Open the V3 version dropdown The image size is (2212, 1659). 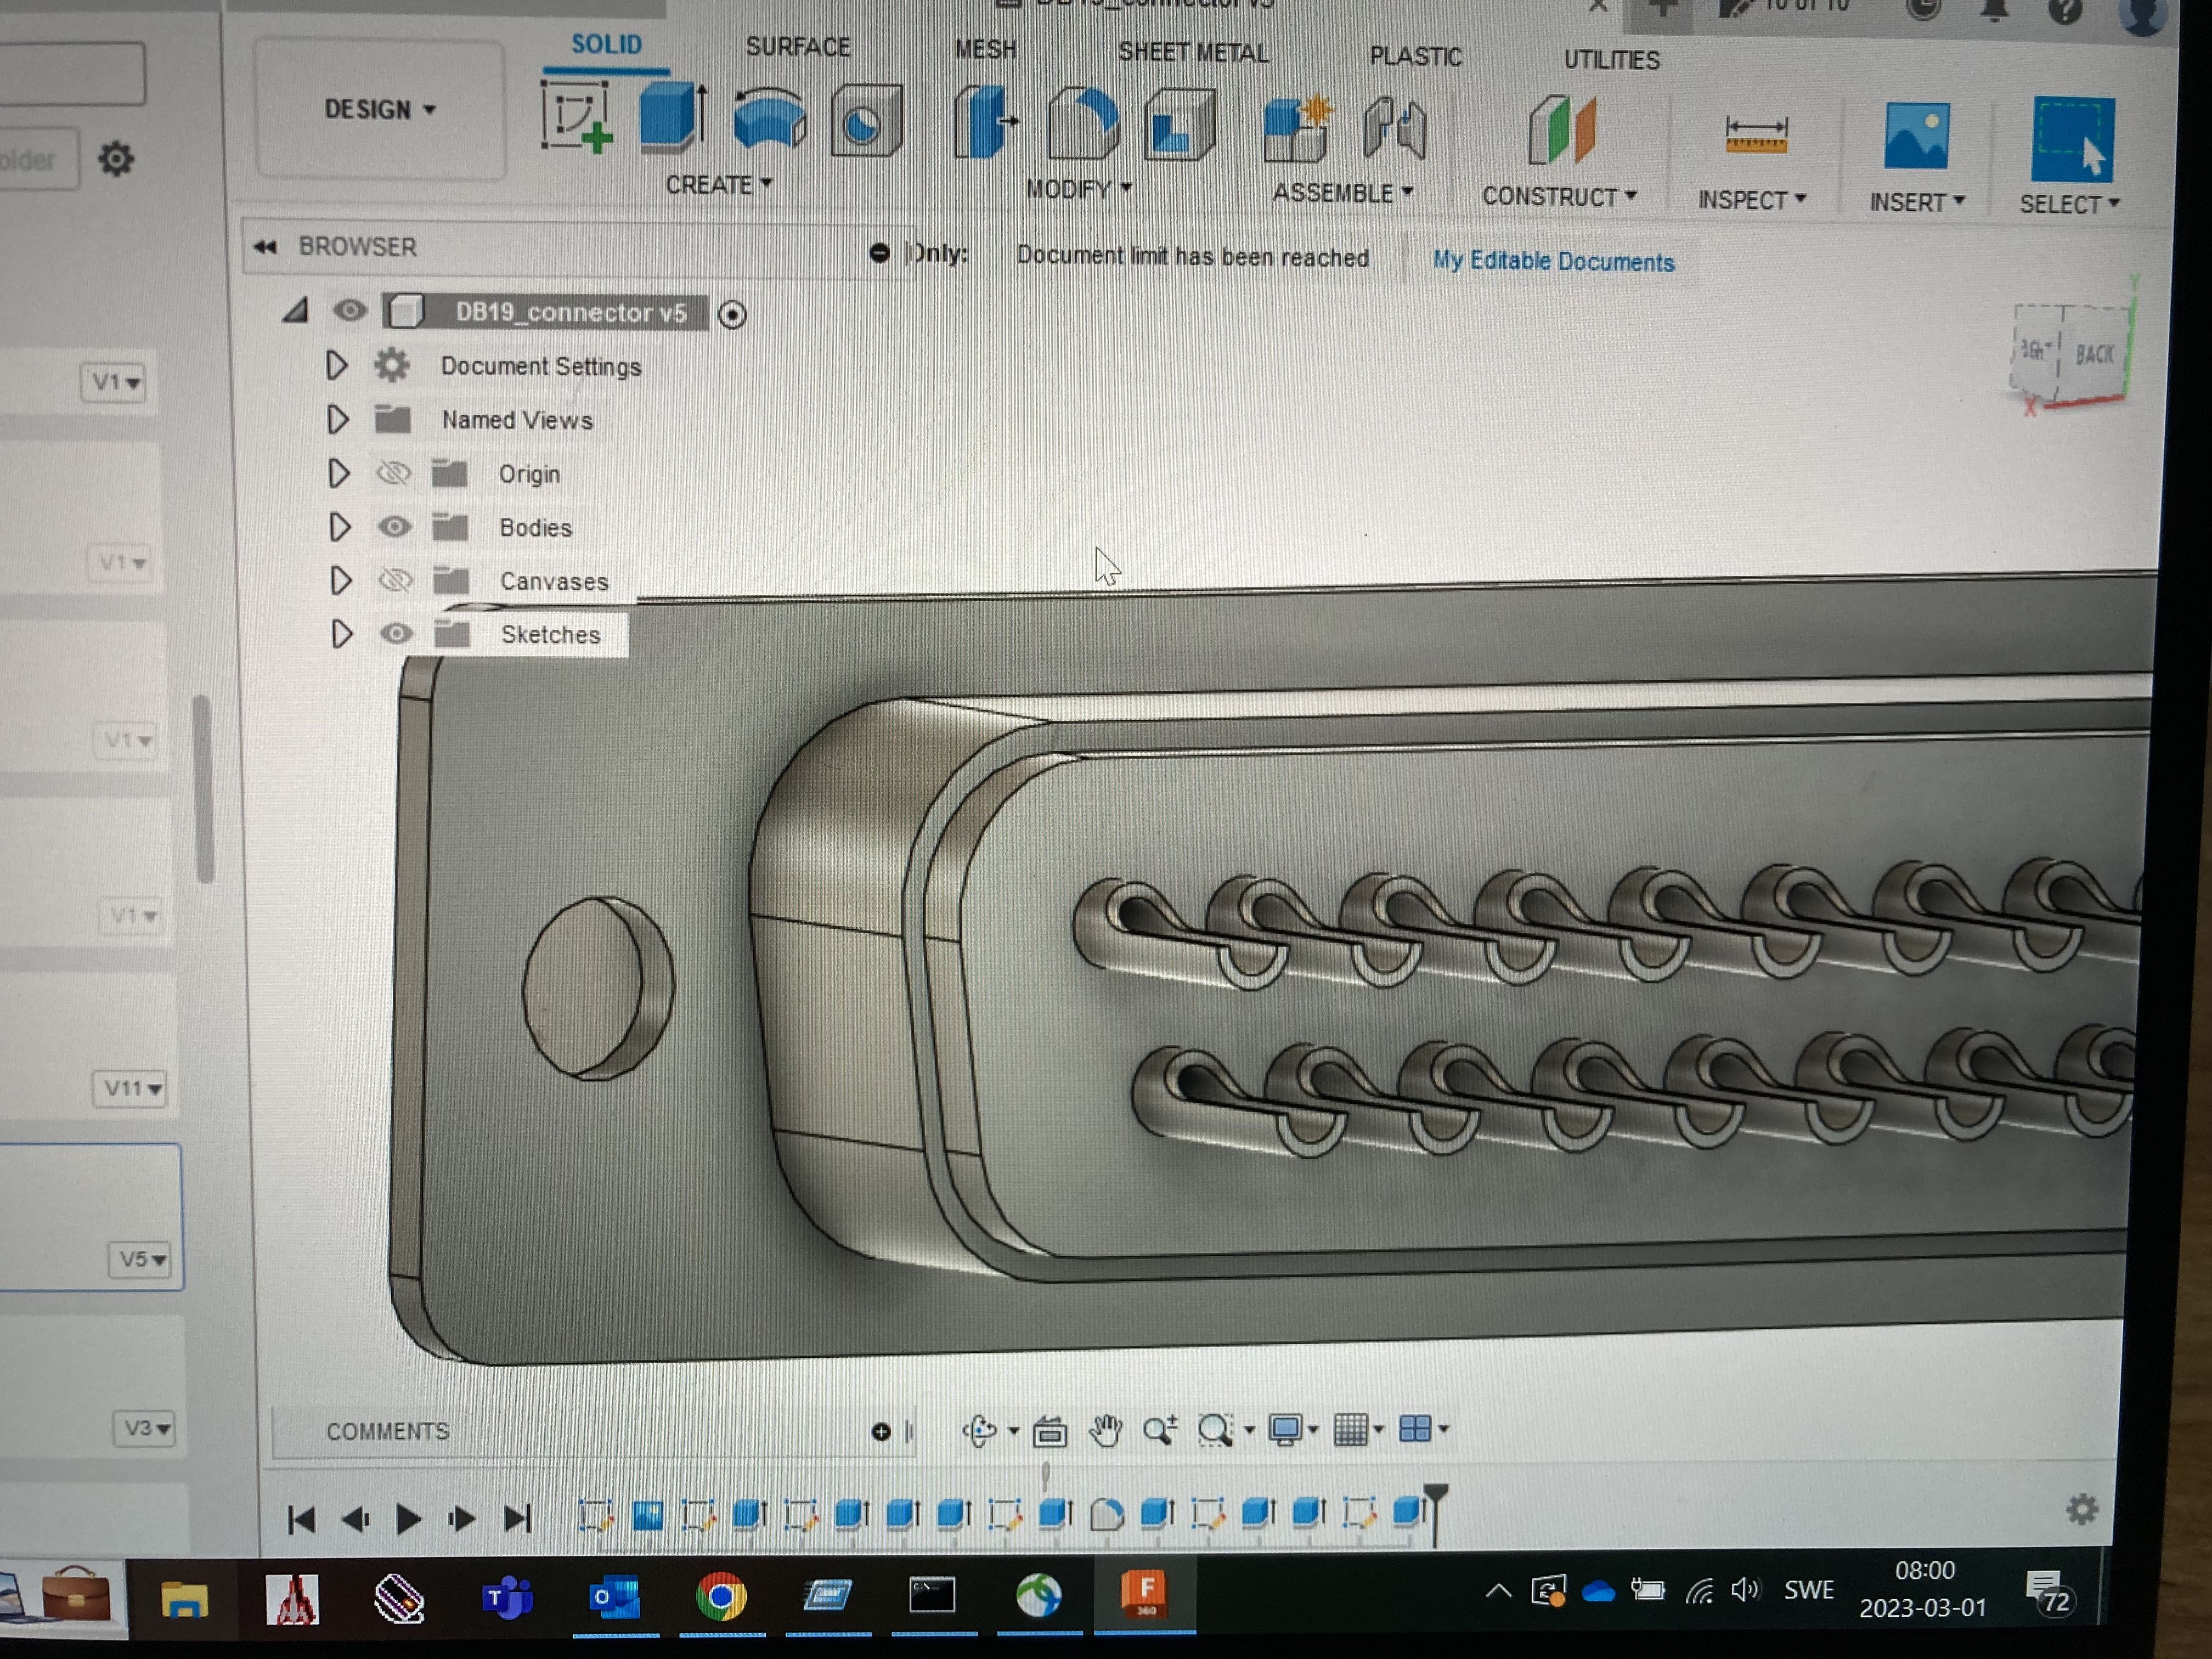pos(145,1428)
